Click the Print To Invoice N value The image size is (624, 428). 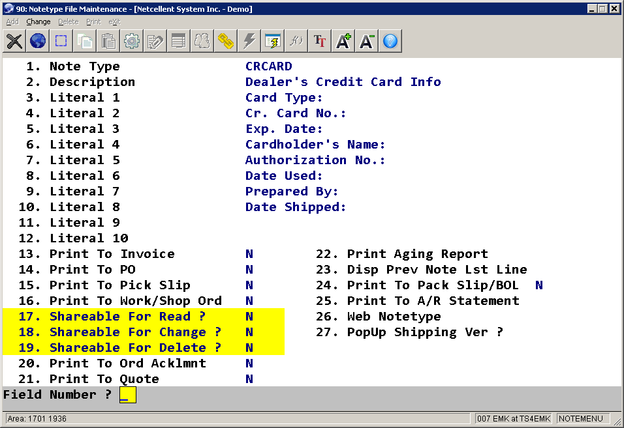[249, 254]
